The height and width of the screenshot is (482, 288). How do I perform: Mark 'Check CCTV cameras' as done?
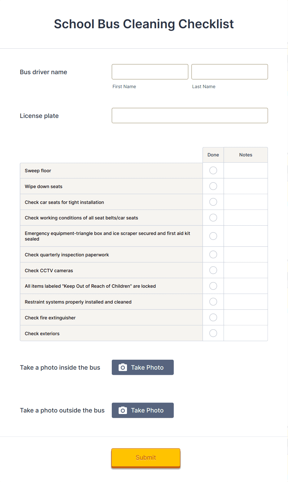tap(213, 270)
